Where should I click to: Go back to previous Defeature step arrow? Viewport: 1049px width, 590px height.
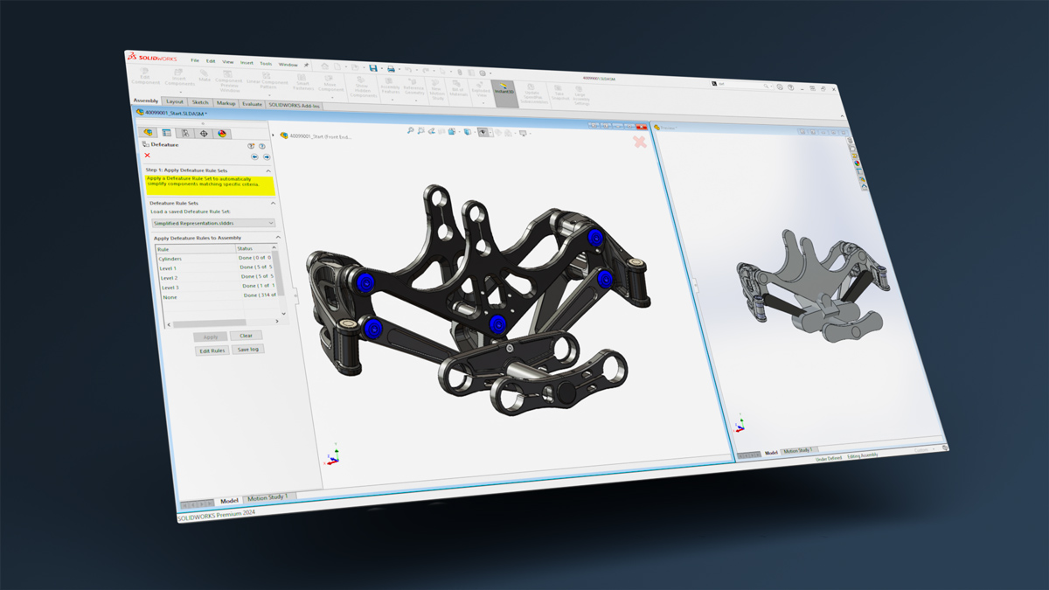tap(254, 157)
